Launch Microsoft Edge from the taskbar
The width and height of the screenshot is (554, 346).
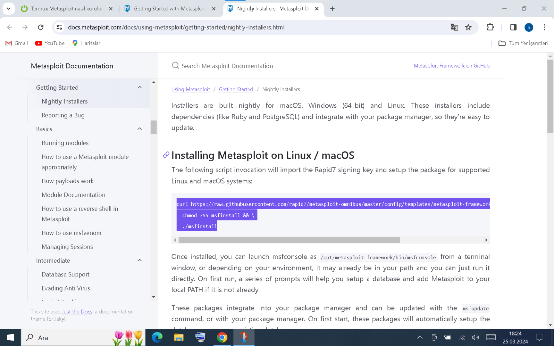(157, 337)
